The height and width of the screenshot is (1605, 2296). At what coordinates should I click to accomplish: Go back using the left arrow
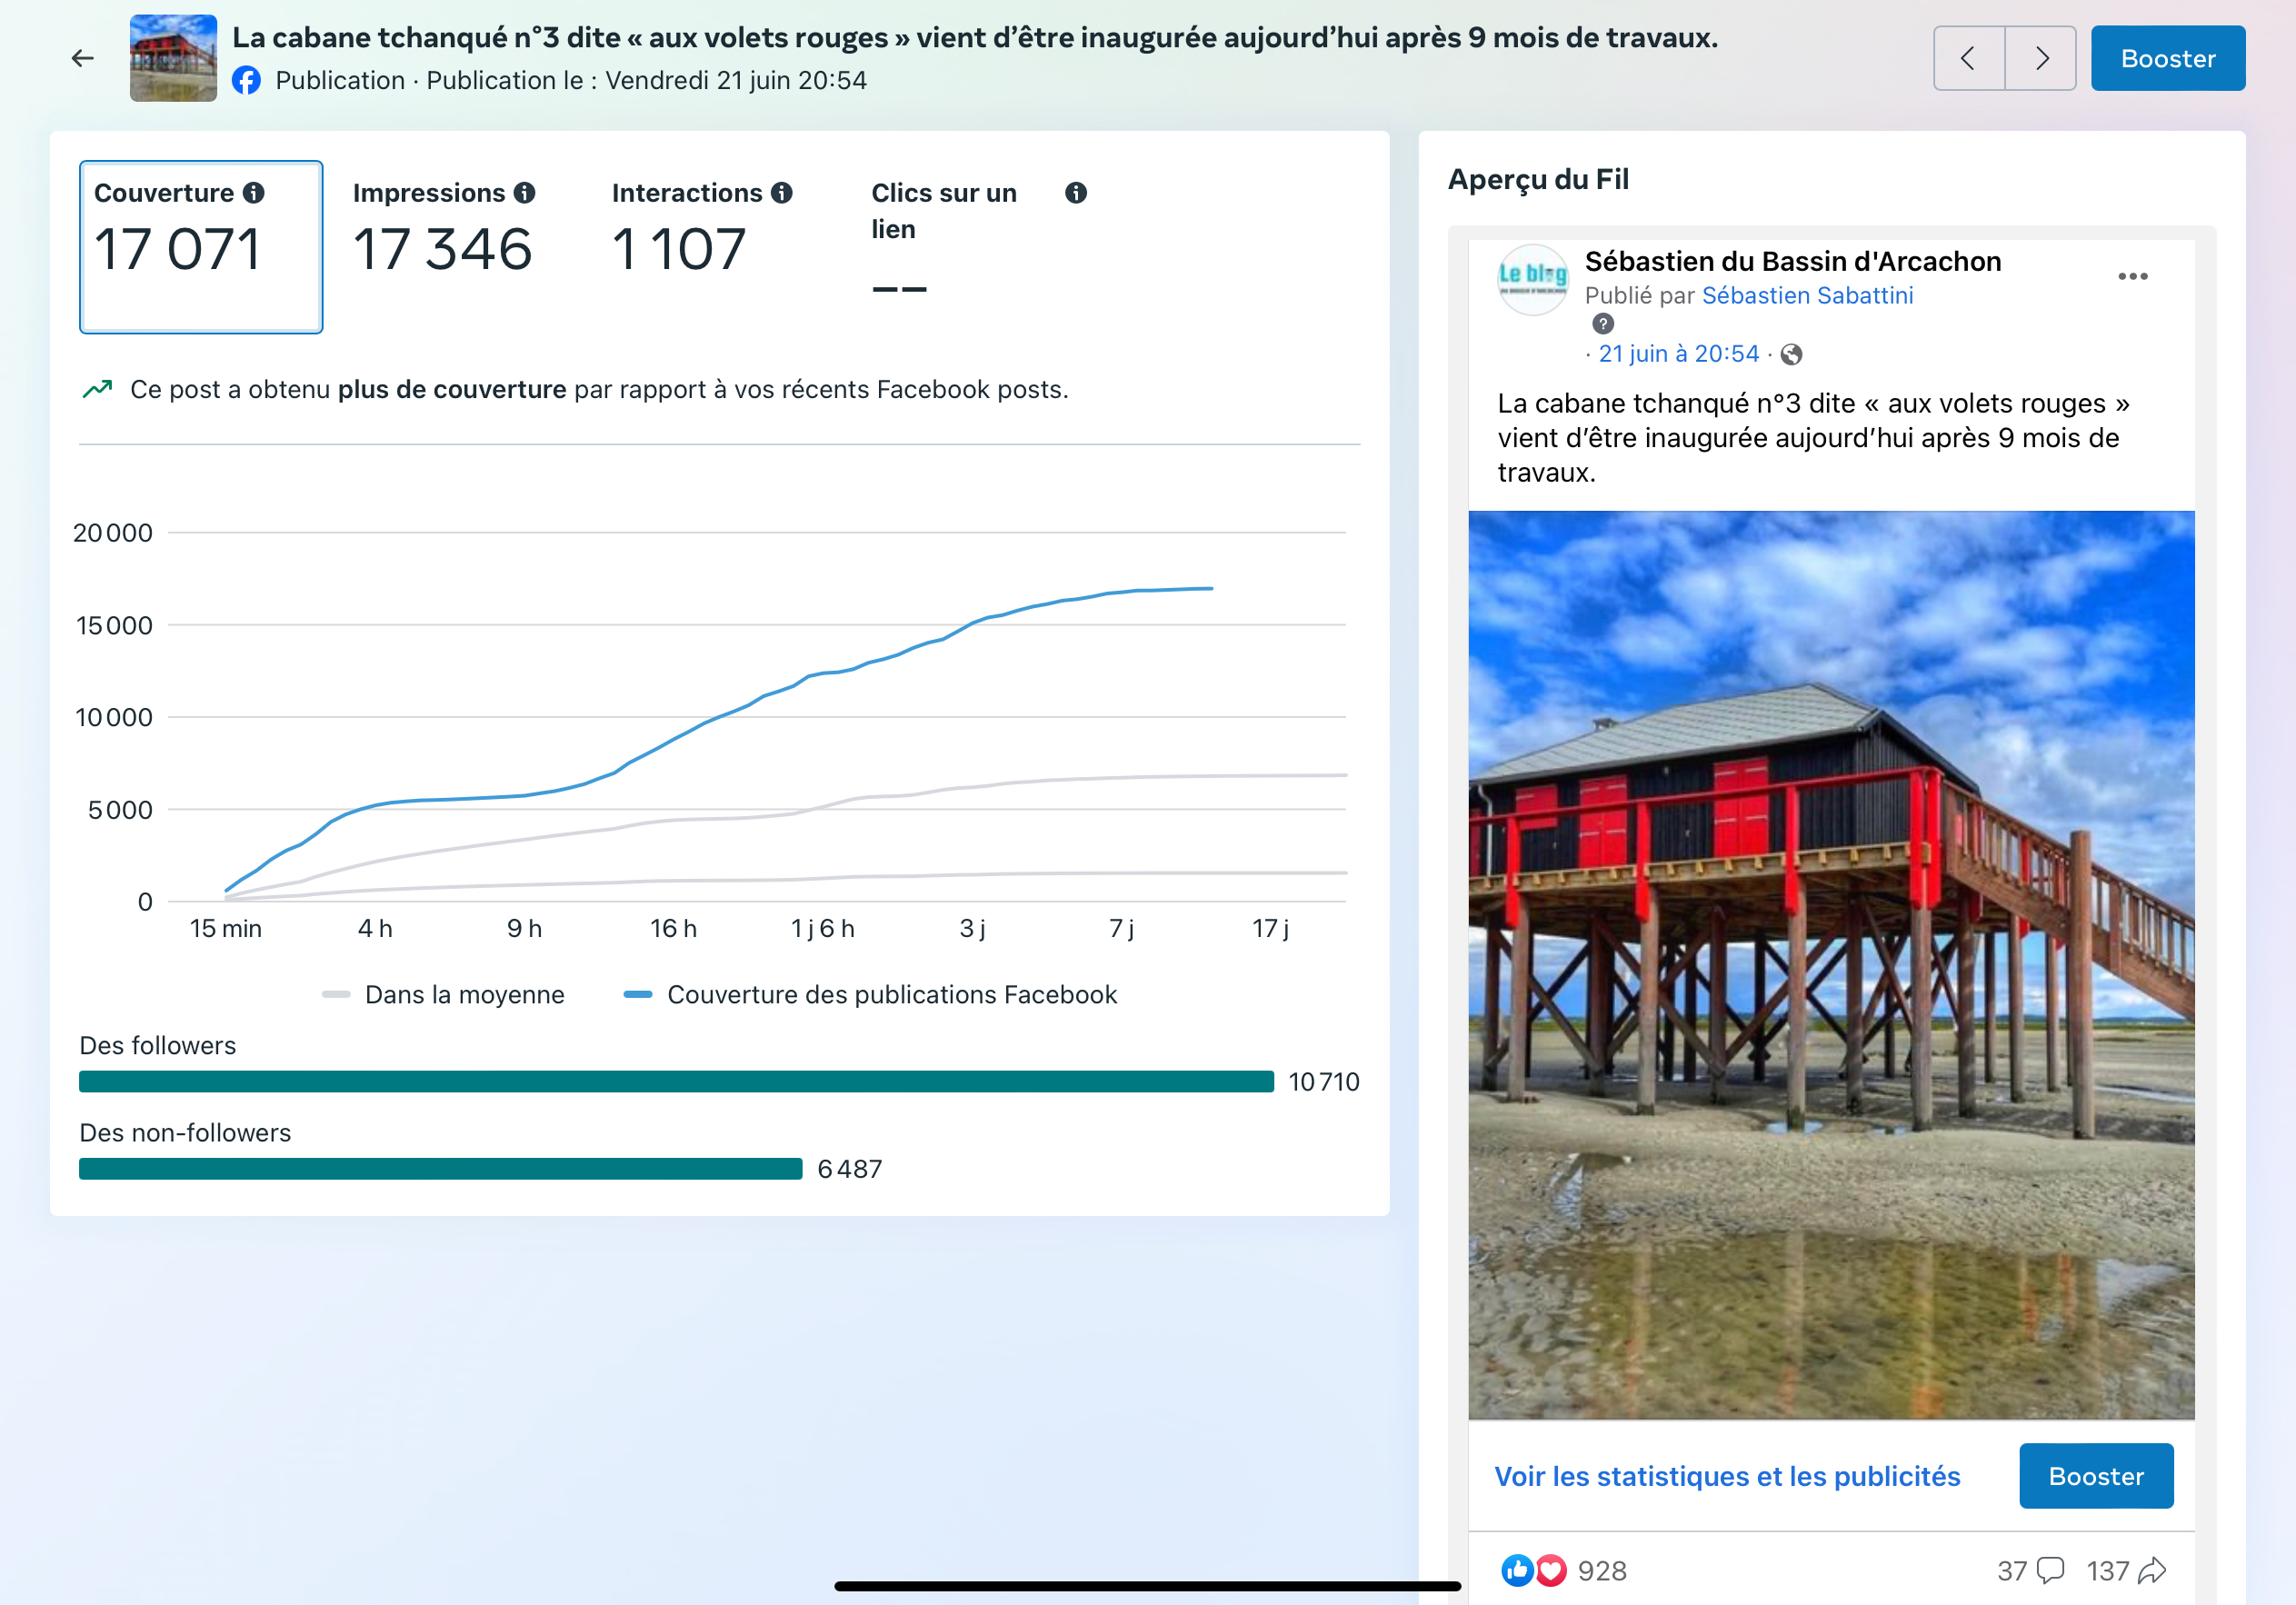83,59
